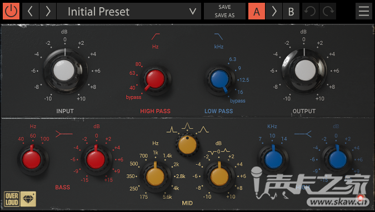This screenshot has width=375, height=212.
Task: Click the 2.8k mid frequency mark
Action: point(181,176)
